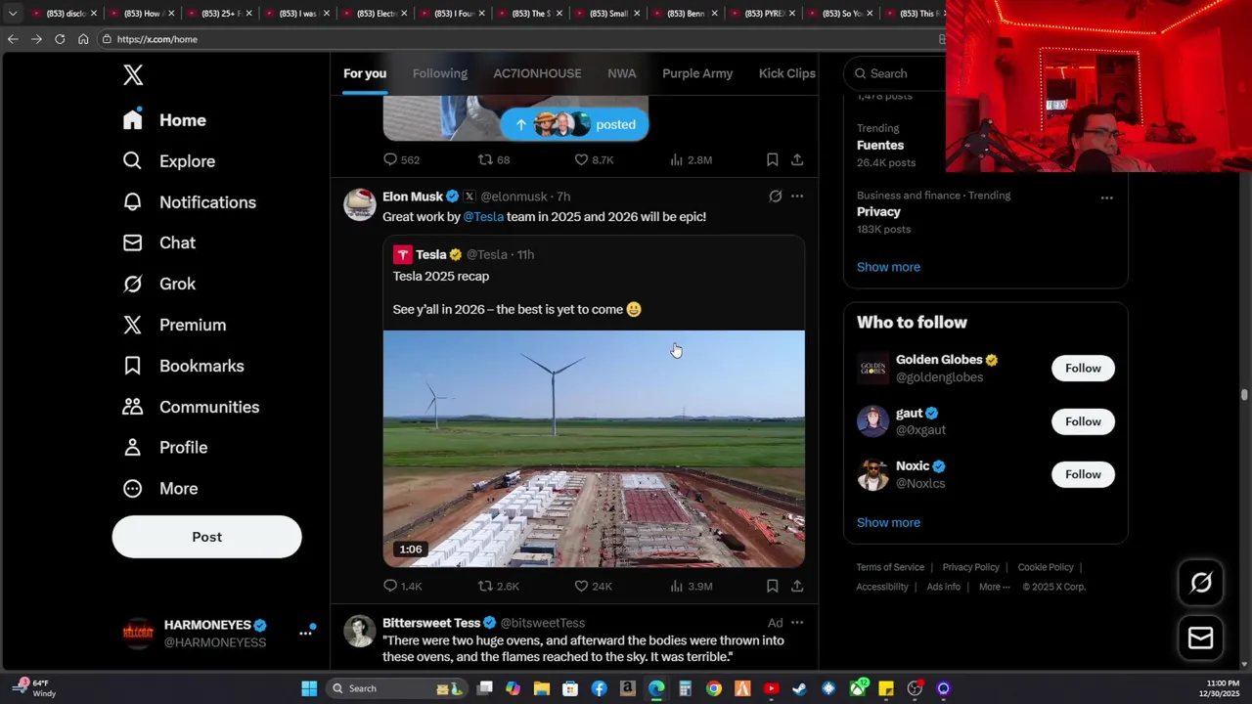Click the X logo in the sidebar
Screen dimensions: 1252x704
click(133, 75)
